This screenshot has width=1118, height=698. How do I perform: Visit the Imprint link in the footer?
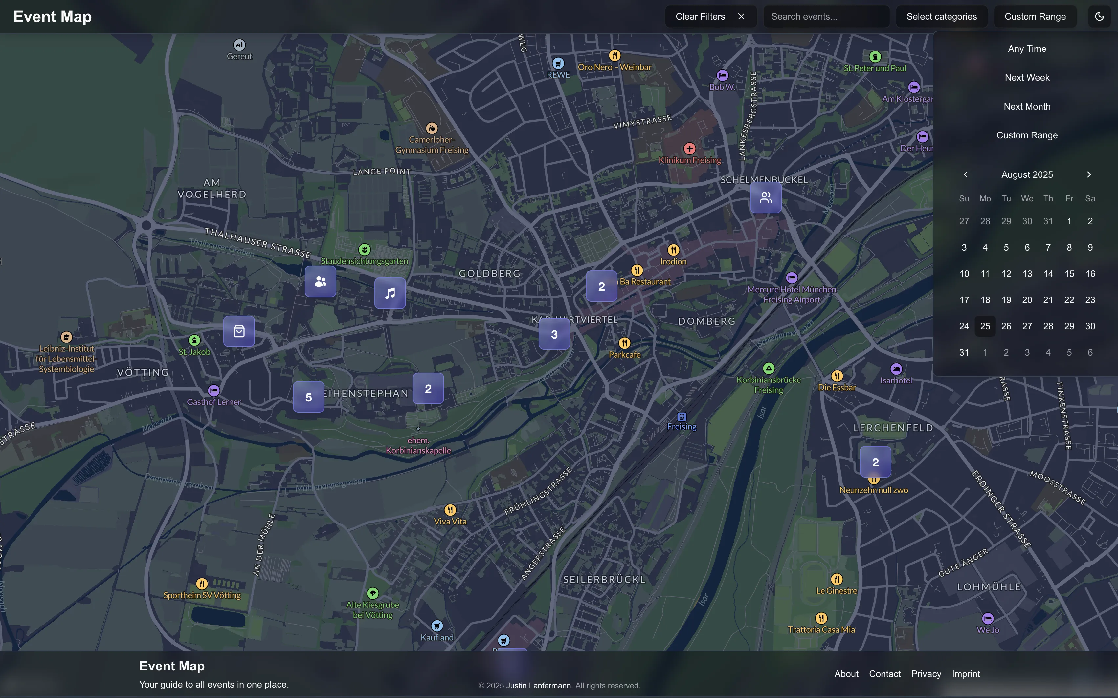[966, 673]
